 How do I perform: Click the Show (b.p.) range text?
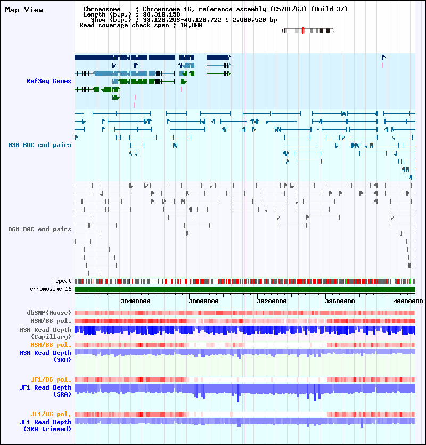[x=184, y=20]
